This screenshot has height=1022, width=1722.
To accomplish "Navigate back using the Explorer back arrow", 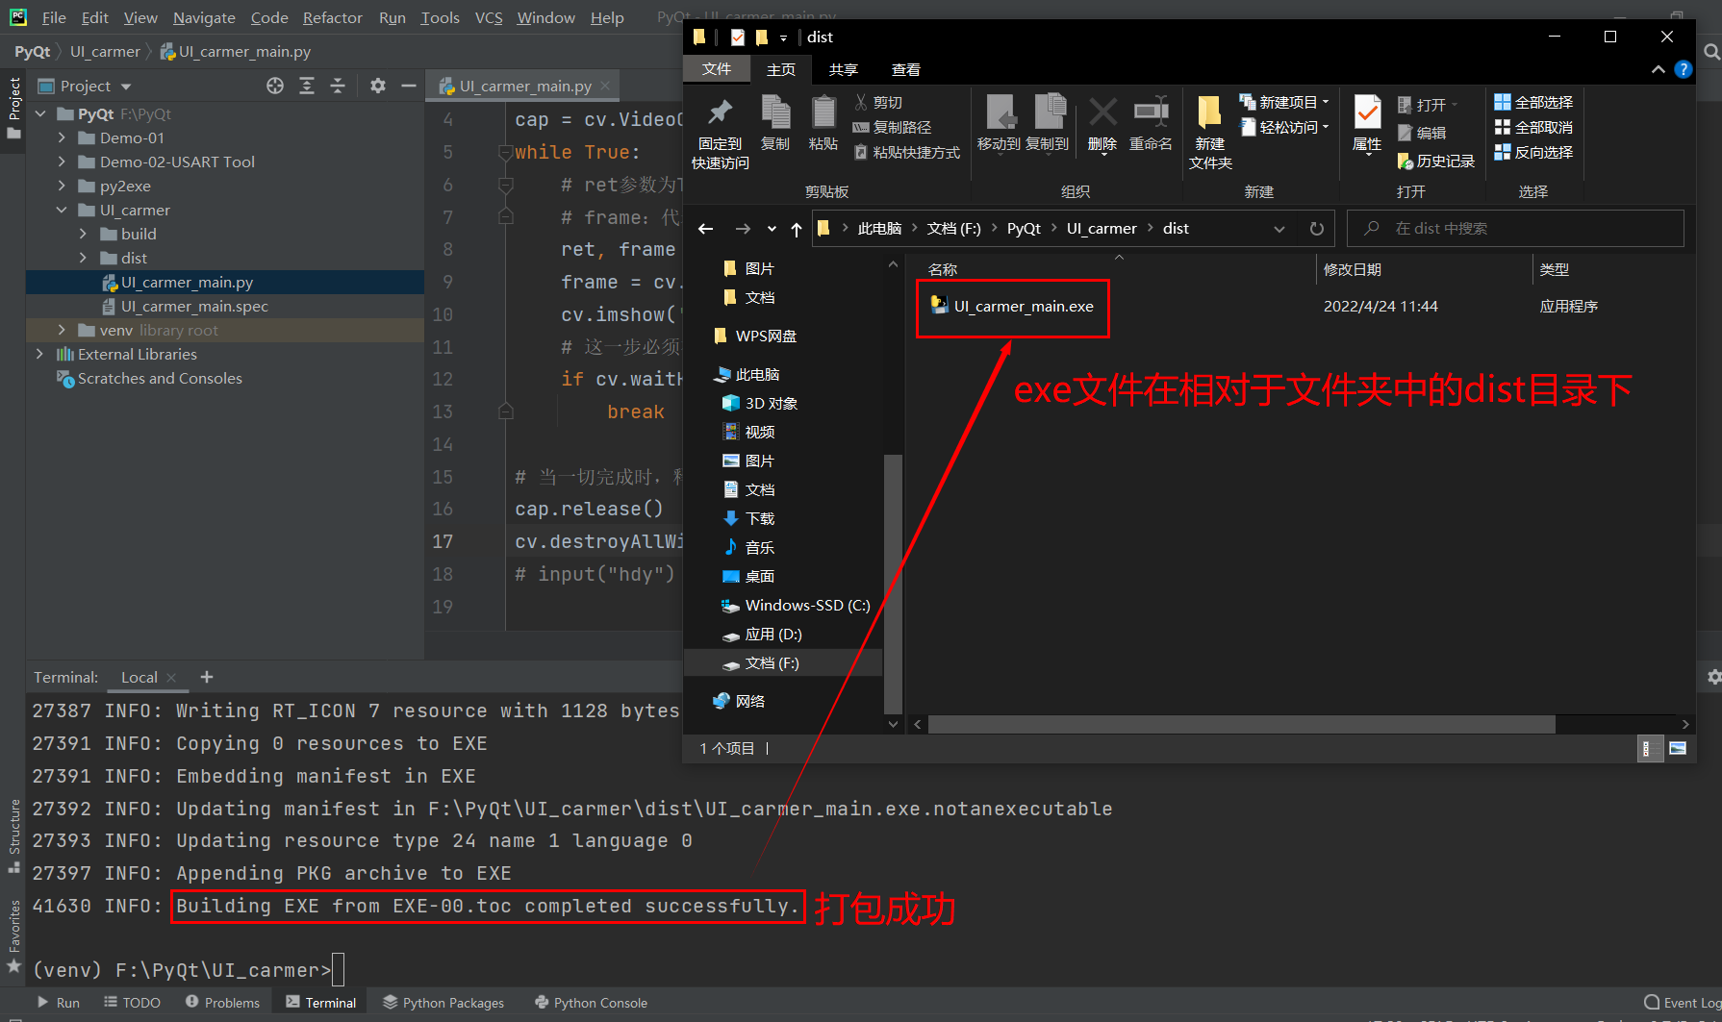I will 705,228.
